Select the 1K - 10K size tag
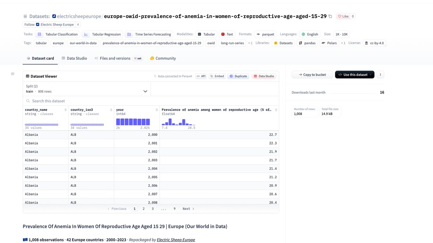This screenshot has height=243, width=433. tap(341, 34)
